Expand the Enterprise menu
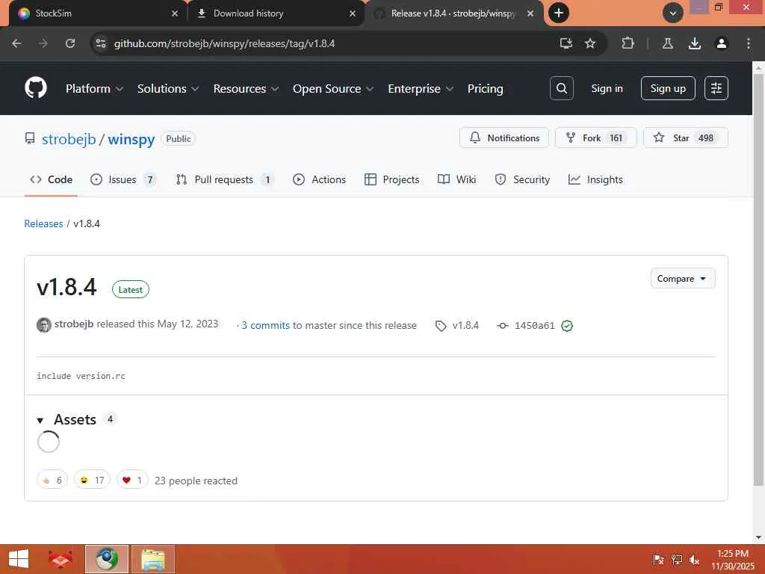This screenshot has height=574, width=765. pyautogui.click(x=421, y=88)
